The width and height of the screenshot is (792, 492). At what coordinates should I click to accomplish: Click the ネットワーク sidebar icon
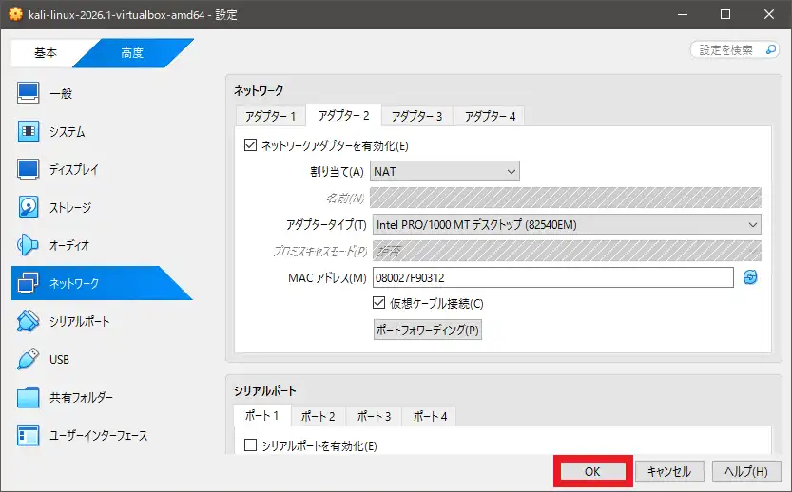(x=28, y=283)
